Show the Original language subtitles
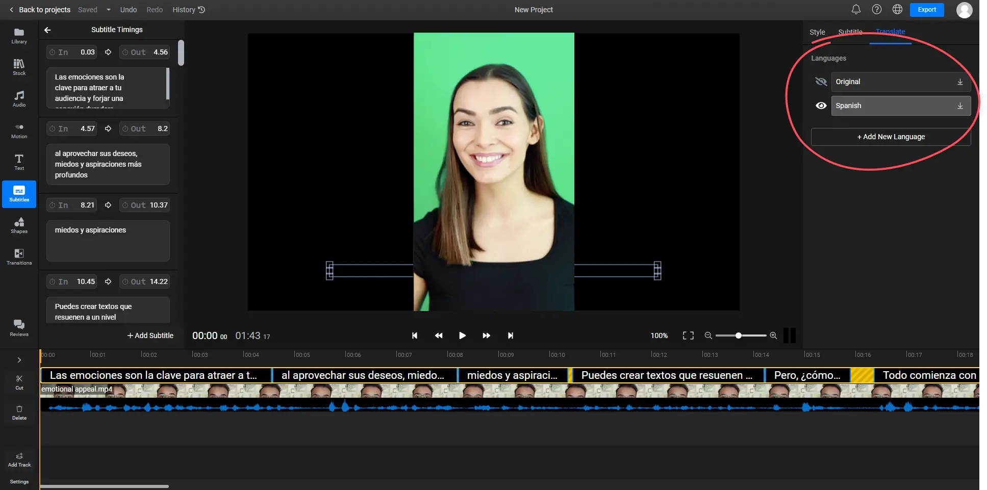The height and width of the screenshot is (490, 987). pyautogui.click(x=821, y=82)
